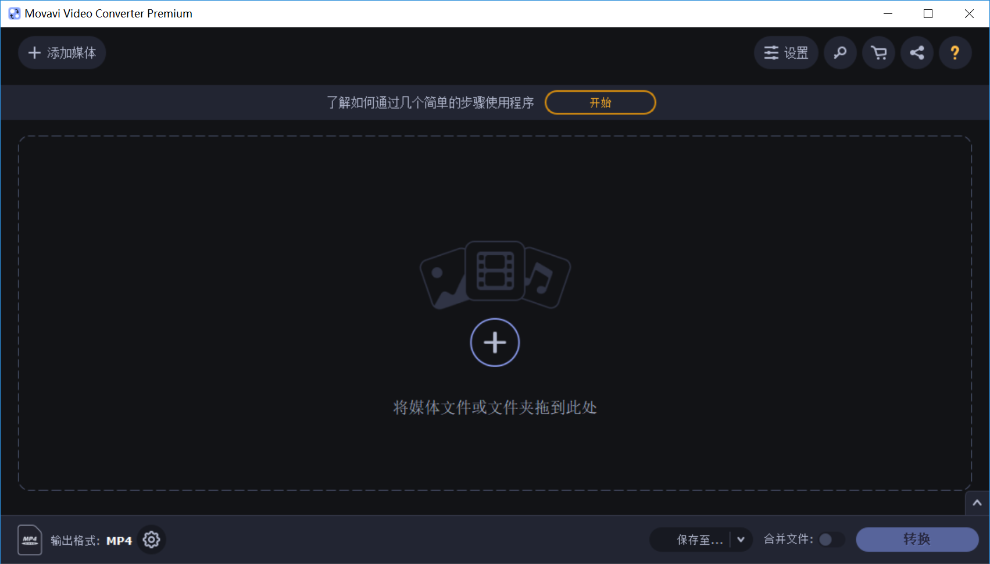Click the MP4 output format file icon
This screenshot has width=990, height=564.
tap(30, 540)
